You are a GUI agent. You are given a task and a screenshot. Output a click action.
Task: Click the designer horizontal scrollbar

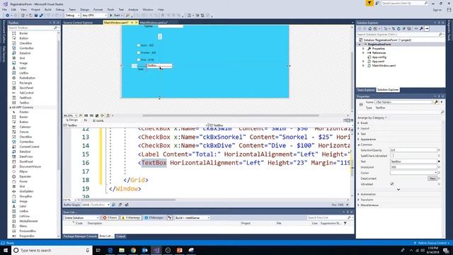coord(231,115)
